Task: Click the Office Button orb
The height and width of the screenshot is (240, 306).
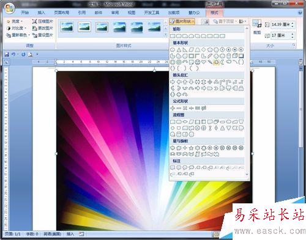Action: [x=9, y=8]
